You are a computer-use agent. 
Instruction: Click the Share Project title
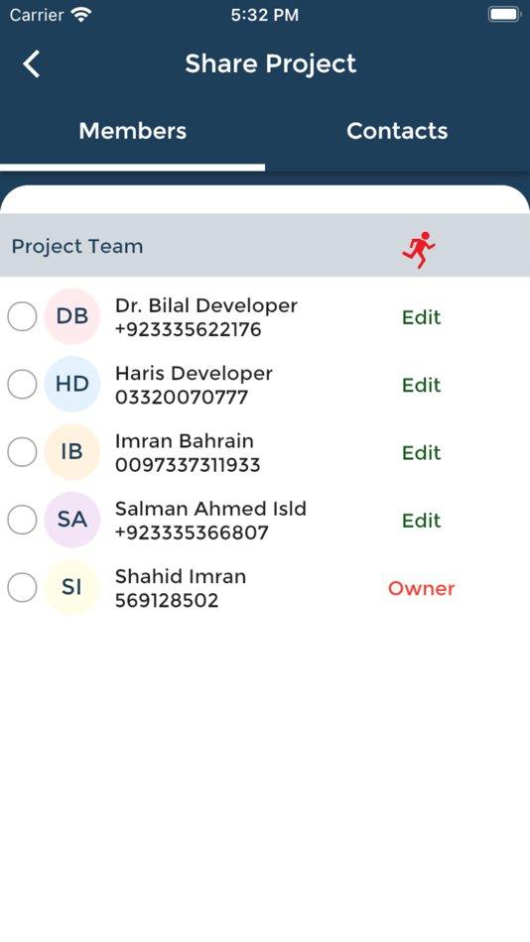click(271, 63)
